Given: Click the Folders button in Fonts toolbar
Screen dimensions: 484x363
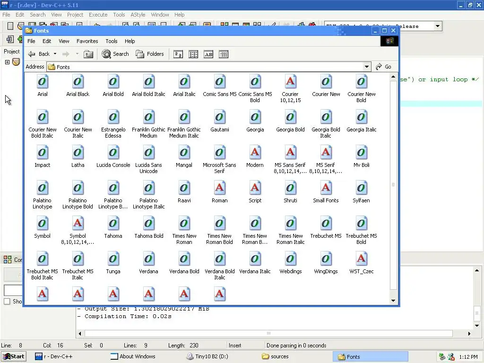Looking at the screenshot, I should point(150,54).
